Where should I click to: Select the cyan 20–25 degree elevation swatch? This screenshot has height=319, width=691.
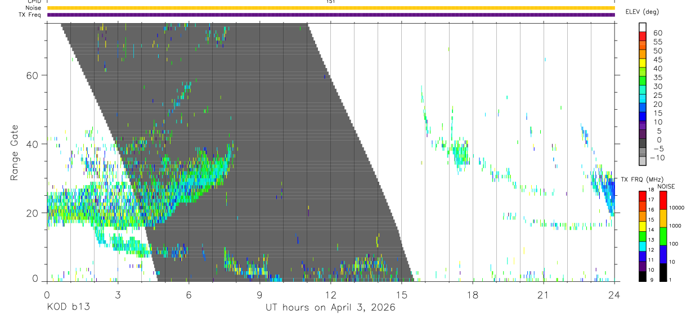tap(643, 98)
